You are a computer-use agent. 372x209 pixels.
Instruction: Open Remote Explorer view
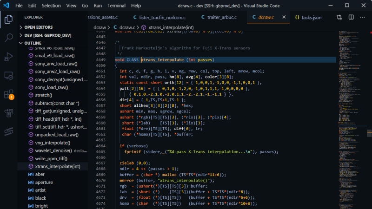click(x=8, y=76)
